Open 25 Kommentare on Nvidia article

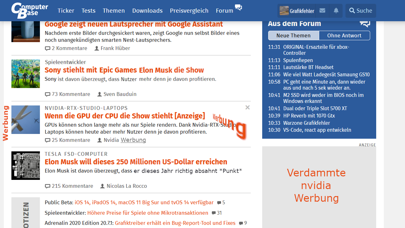pyautogui.click(x=67, y=140)
